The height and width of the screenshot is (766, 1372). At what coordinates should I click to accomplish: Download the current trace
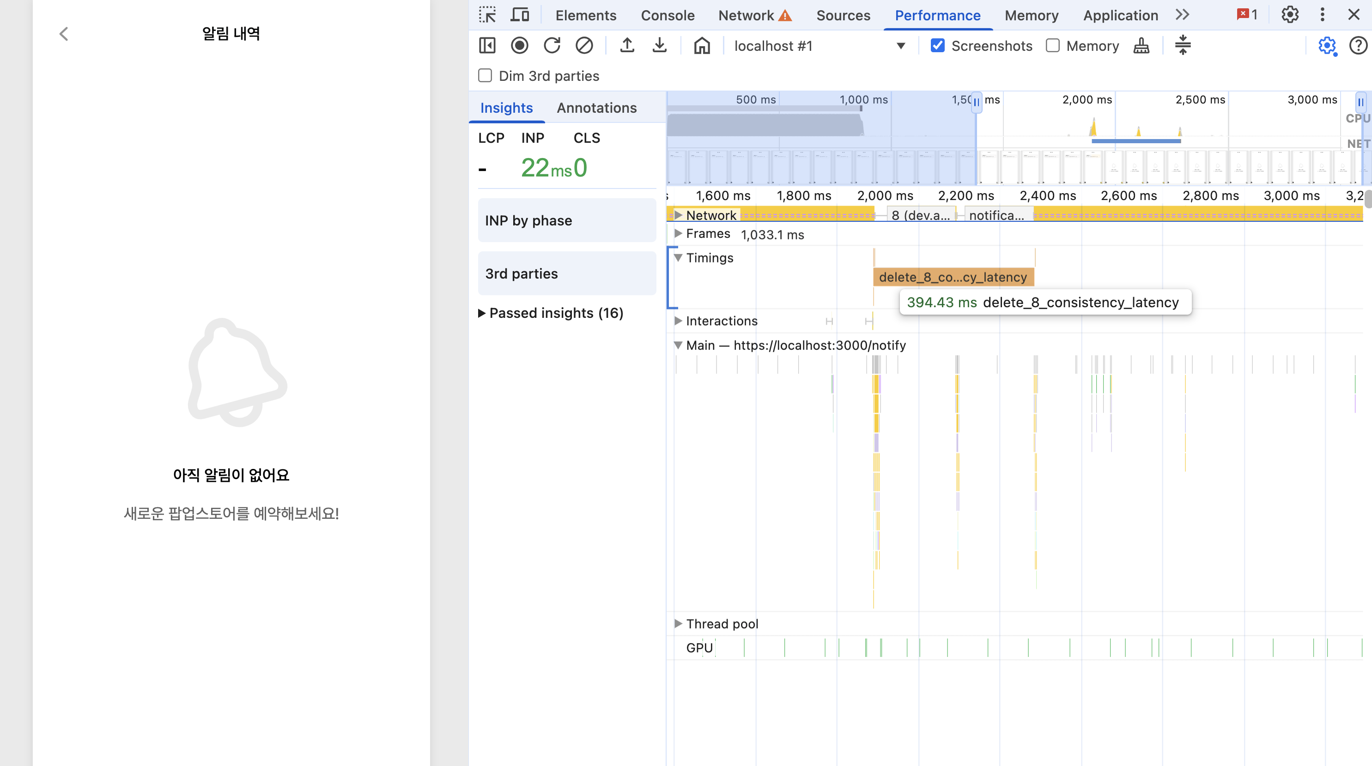(x=659, y=46)
